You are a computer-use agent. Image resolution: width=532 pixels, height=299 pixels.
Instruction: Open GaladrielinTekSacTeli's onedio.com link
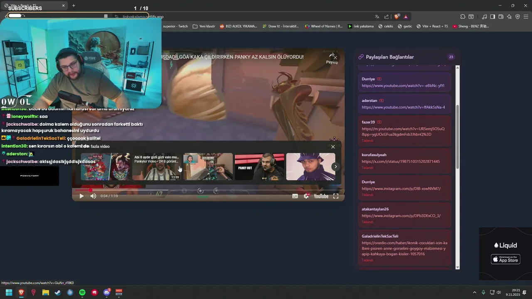[x=404, y=248]
